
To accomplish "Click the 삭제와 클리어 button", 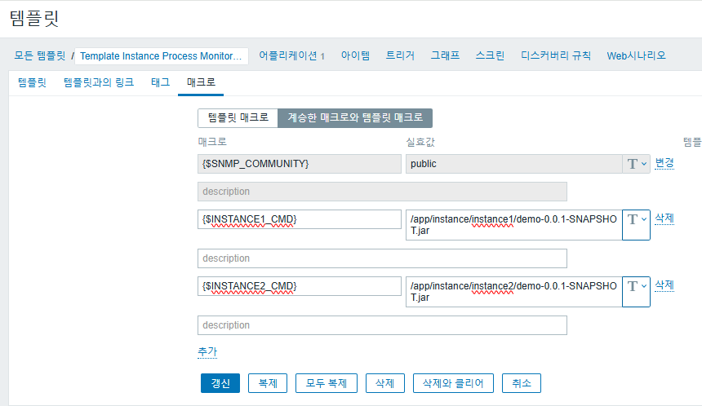I will coord(453,383).
